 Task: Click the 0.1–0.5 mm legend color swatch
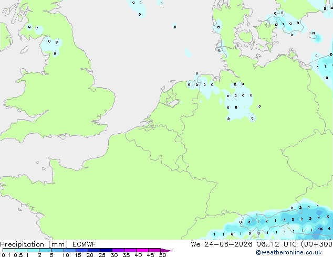click(9, 250)
